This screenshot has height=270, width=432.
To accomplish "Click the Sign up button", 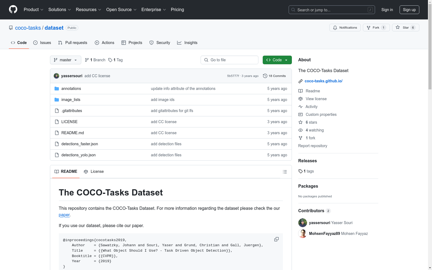I will click(x=409, y=10).
